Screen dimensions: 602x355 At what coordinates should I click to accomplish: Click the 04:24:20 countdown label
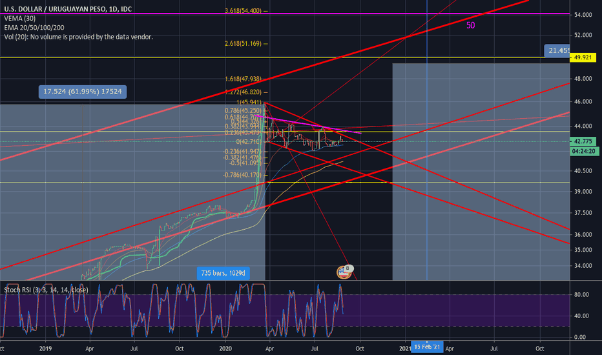click(x=583, y=151)
